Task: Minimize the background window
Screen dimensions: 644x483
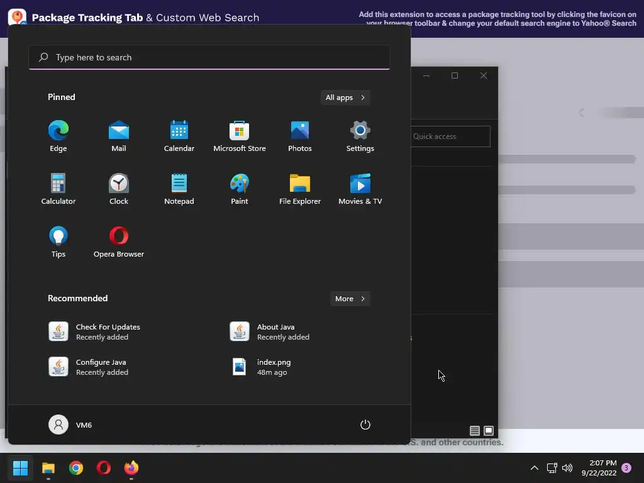Action: point(426,75)
